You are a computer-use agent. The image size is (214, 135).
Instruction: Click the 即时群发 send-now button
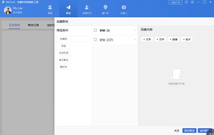point(190,131)
